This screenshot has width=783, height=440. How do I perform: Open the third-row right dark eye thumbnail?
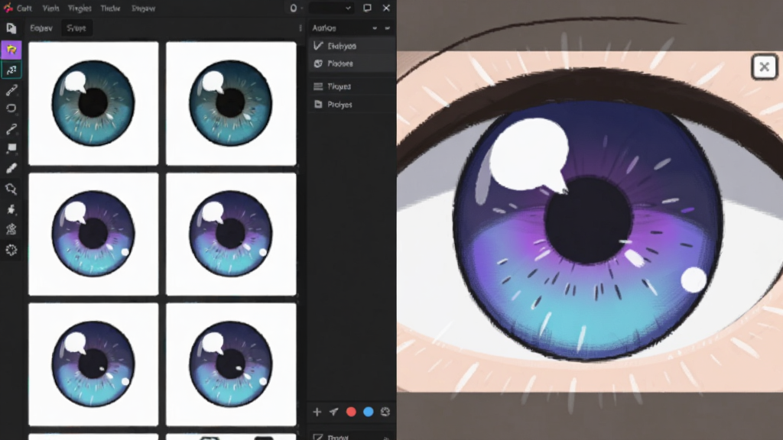[231, 364]
